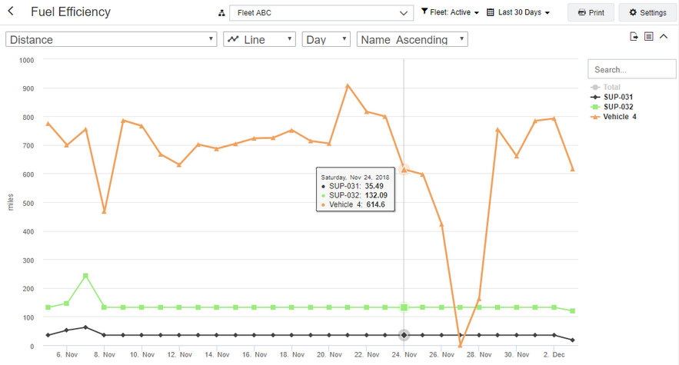
Task: Click the '6. Nov' x-axis label
Action: pyautogui.click(x=67, y=354)
